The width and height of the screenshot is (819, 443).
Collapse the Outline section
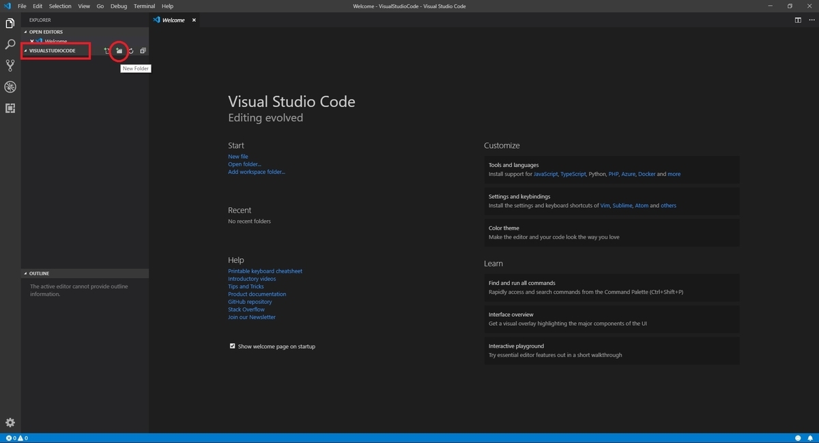click(x=39, y=273)
